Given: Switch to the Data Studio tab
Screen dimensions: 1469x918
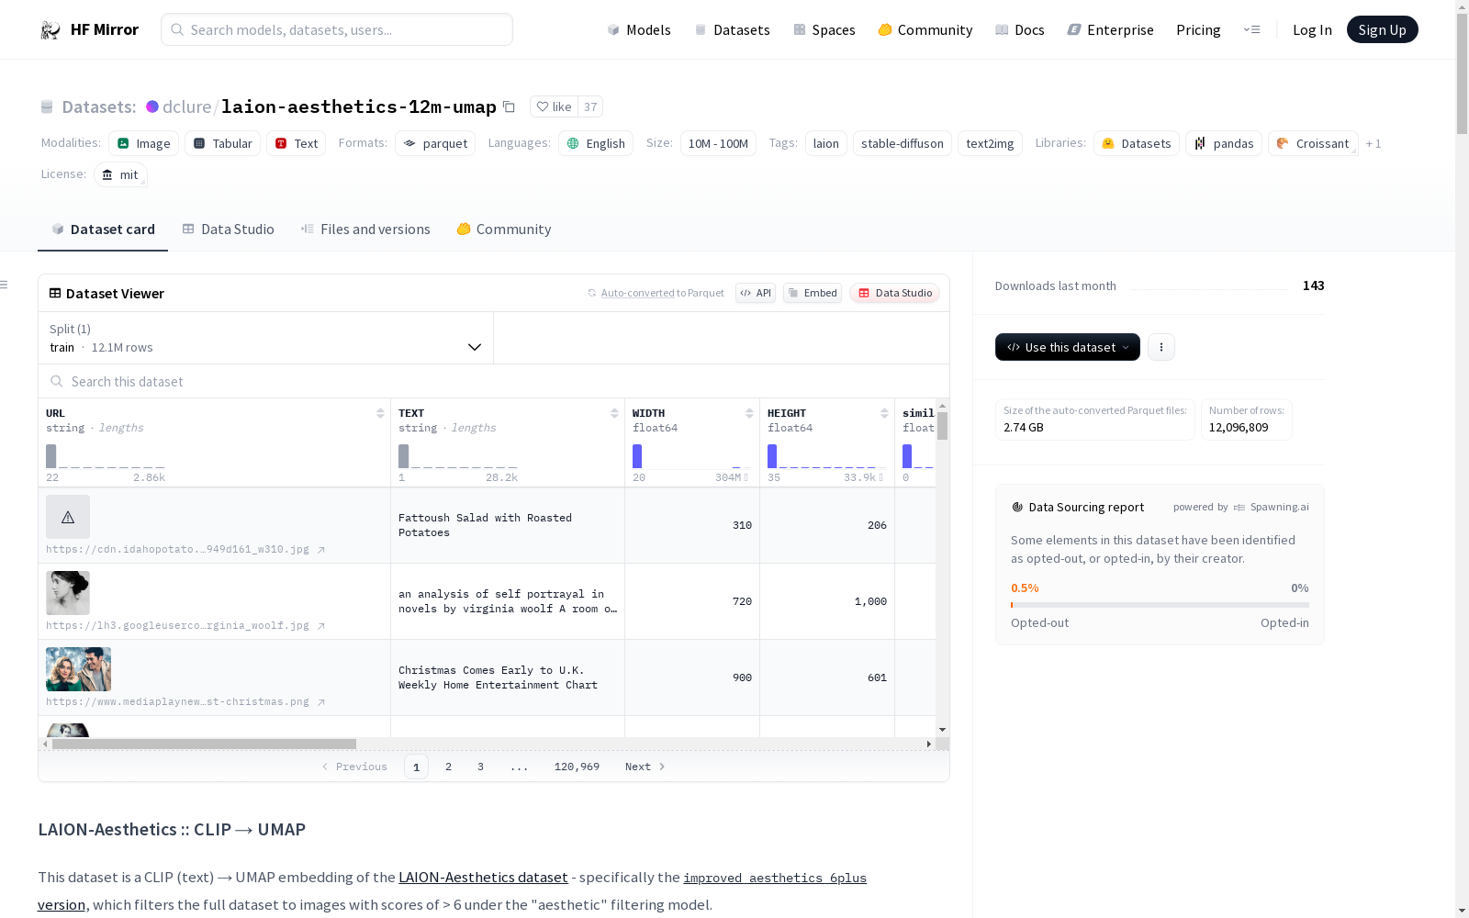Looking at the screenshot, I should [228, 229].
